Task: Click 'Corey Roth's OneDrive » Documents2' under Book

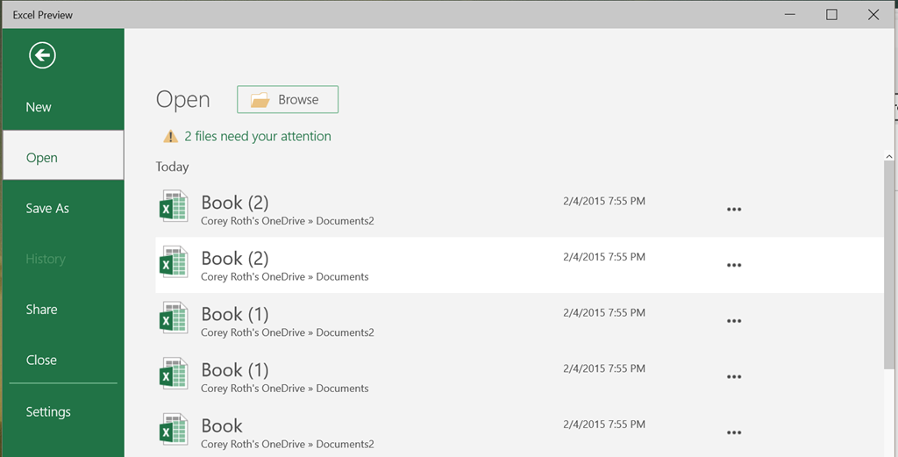Action: coord(288,444)
